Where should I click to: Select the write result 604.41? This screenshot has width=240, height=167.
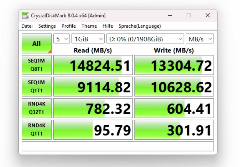[x=174, y=108]
